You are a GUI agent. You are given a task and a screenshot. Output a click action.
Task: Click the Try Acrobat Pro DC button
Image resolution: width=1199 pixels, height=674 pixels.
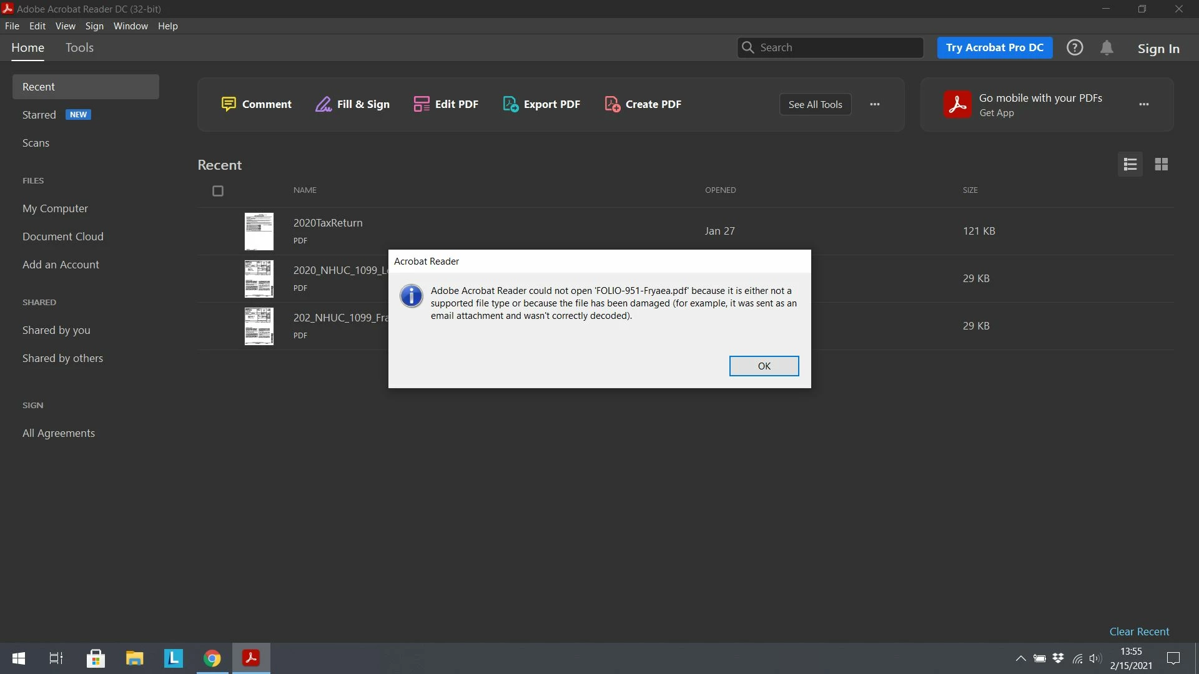(994, 47)
